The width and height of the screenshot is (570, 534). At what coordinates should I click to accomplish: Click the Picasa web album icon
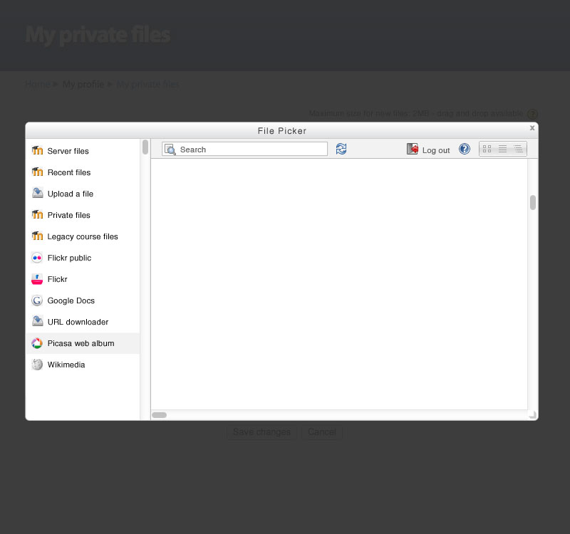(x=37, y=343)
